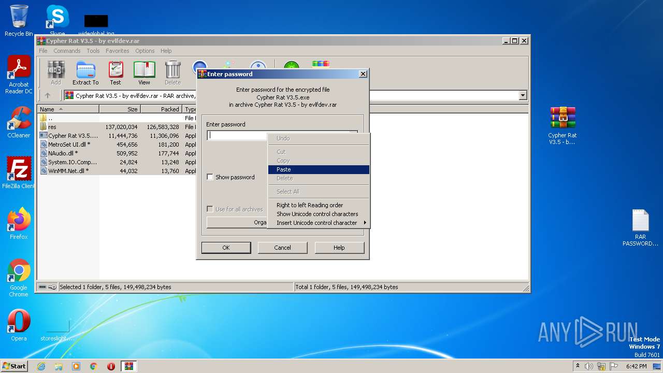663x373 pixels.
Task: Open Windows Explorer from the taskbar
Action: 59,366
